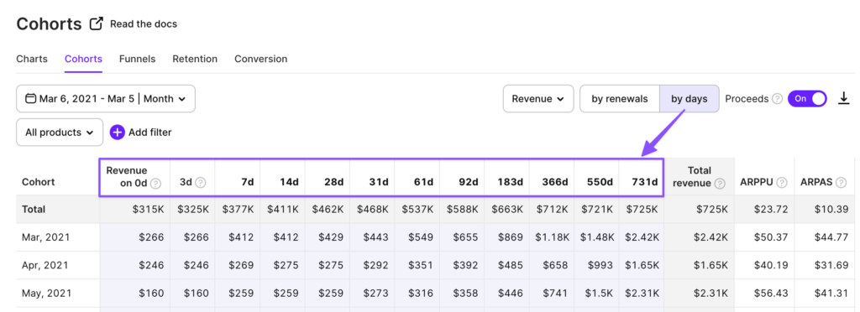Switch to the Charts tab
Screen dimensions: 860x312
(32, 59)
